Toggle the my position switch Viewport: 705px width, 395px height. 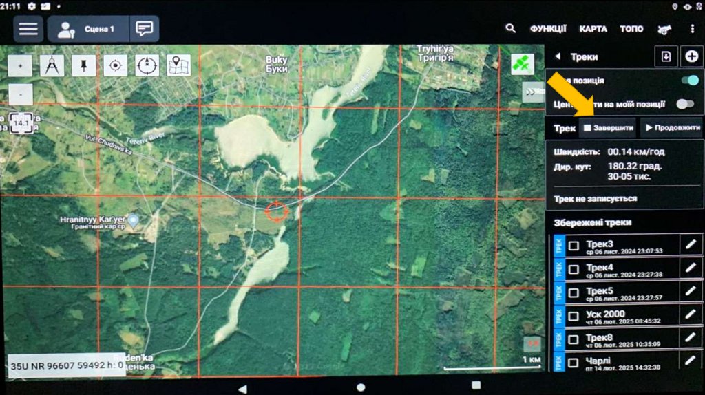(x=690, y=81)
